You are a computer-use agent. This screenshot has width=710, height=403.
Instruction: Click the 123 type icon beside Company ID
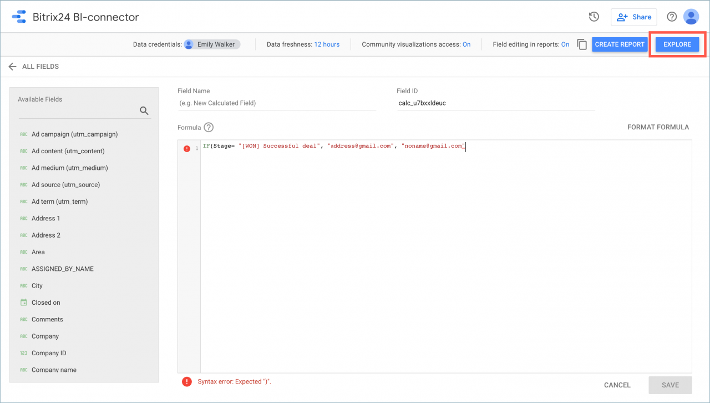pos(24,353)
